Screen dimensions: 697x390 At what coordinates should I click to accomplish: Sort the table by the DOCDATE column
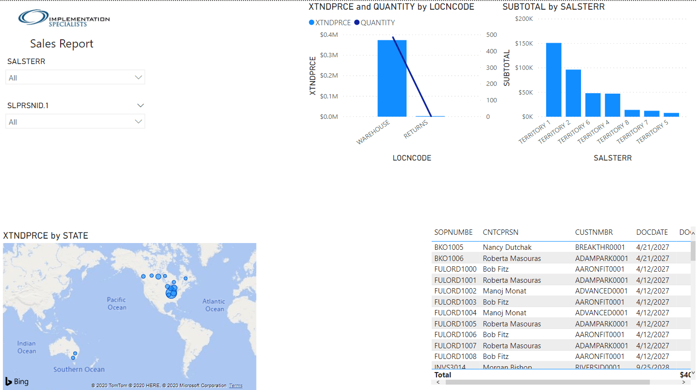pos(652,232)
